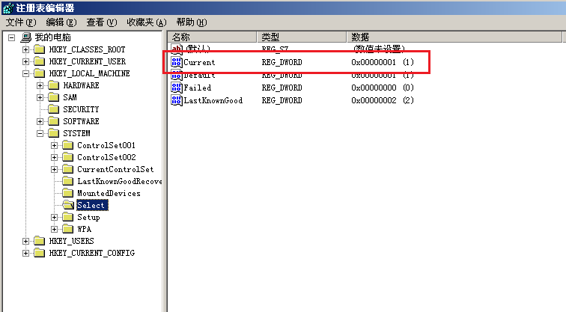Image resolution: width=566 pixels, height=312 pixels.
Task: Select the Failed value name
Action: 198,88
